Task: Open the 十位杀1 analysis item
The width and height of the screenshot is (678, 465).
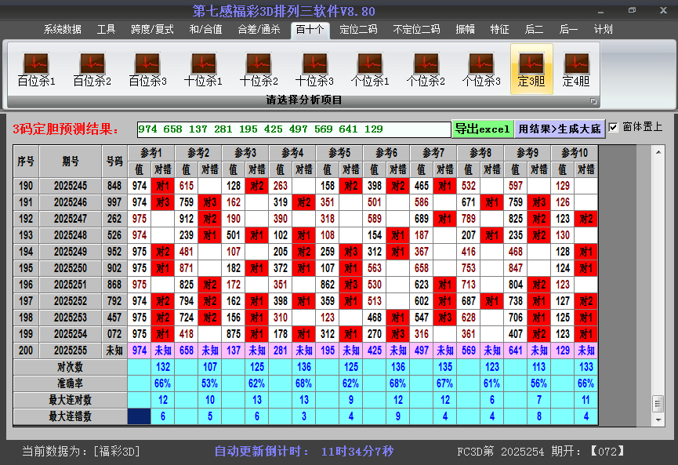Action: coord(203,69)
